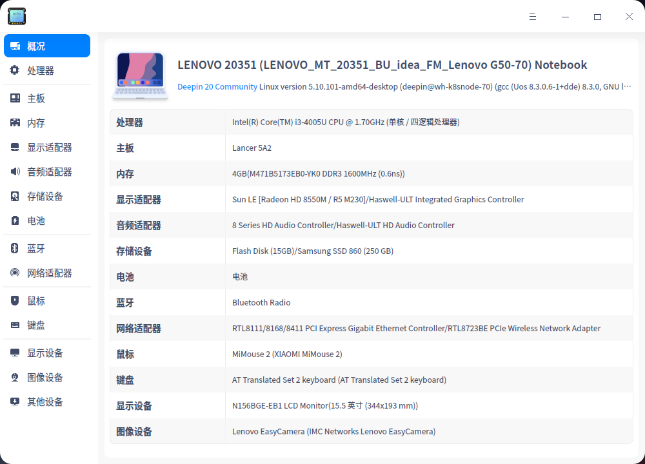Click the 处理器 chip icon in sidebar
This screenshot has height=464, width=645.
click(15, 70)
